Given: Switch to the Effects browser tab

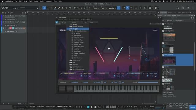Looking at the screenshot, I should 170,13.
